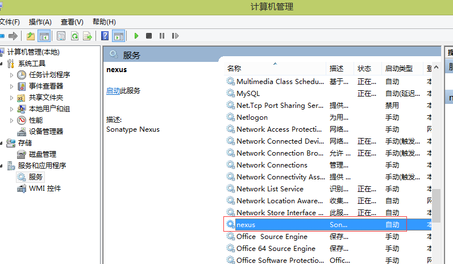Stop the service with square stop button
Viewport: 453px width, 264px height.
[x=149, y=36]
